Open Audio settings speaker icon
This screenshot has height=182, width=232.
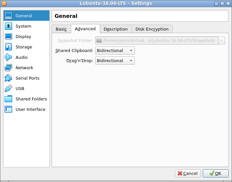click(8, 57)
